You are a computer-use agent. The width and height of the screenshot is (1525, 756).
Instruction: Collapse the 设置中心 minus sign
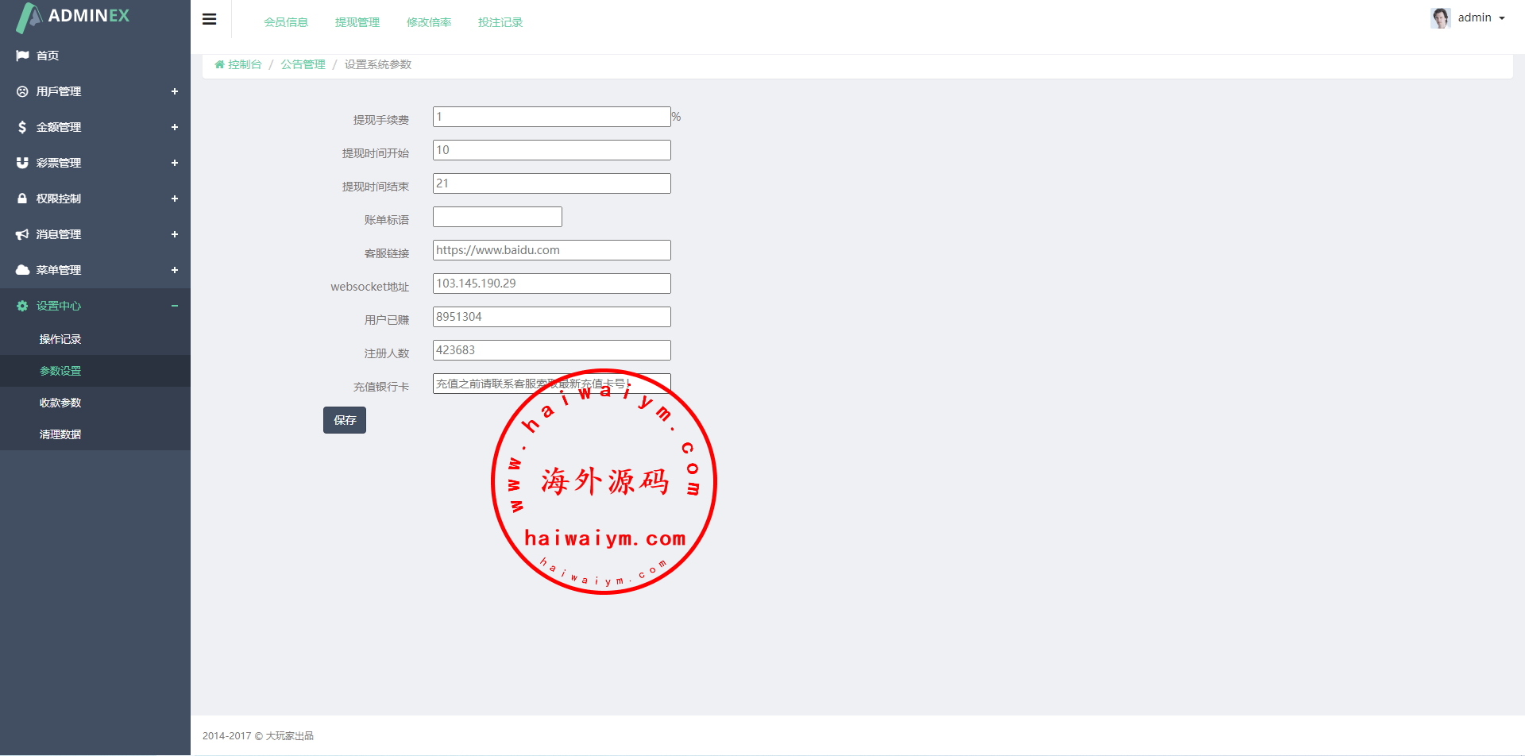tap(174, 306)
